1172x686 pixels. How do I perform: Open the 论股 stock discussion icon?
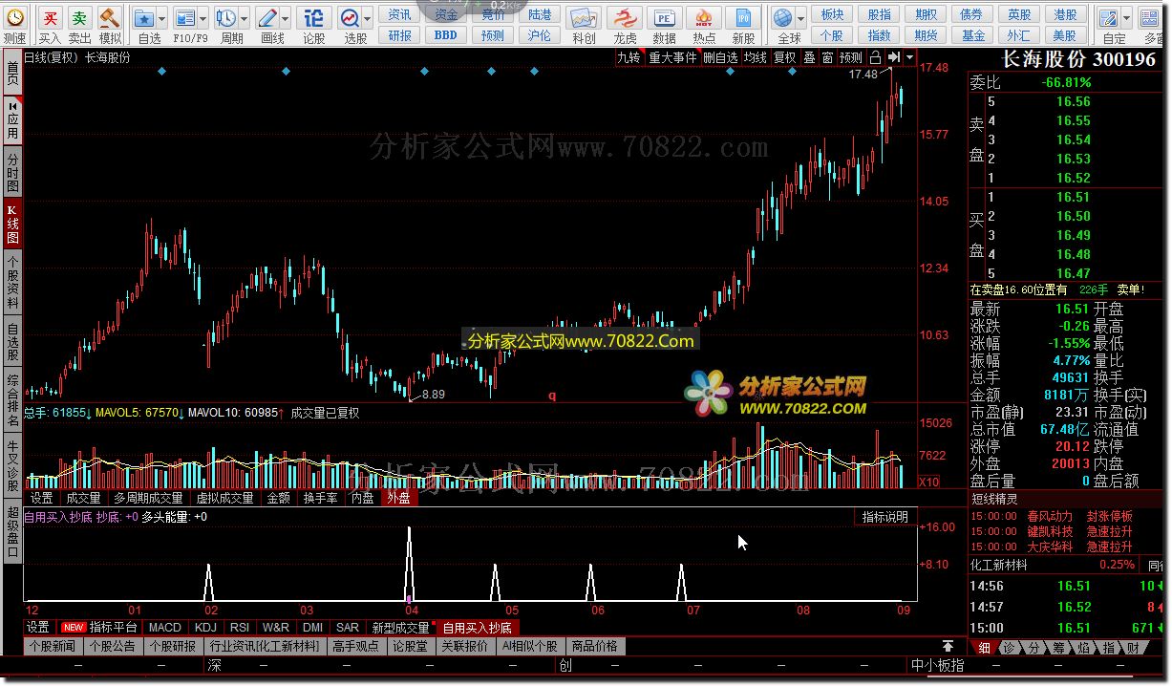(313, 17)
